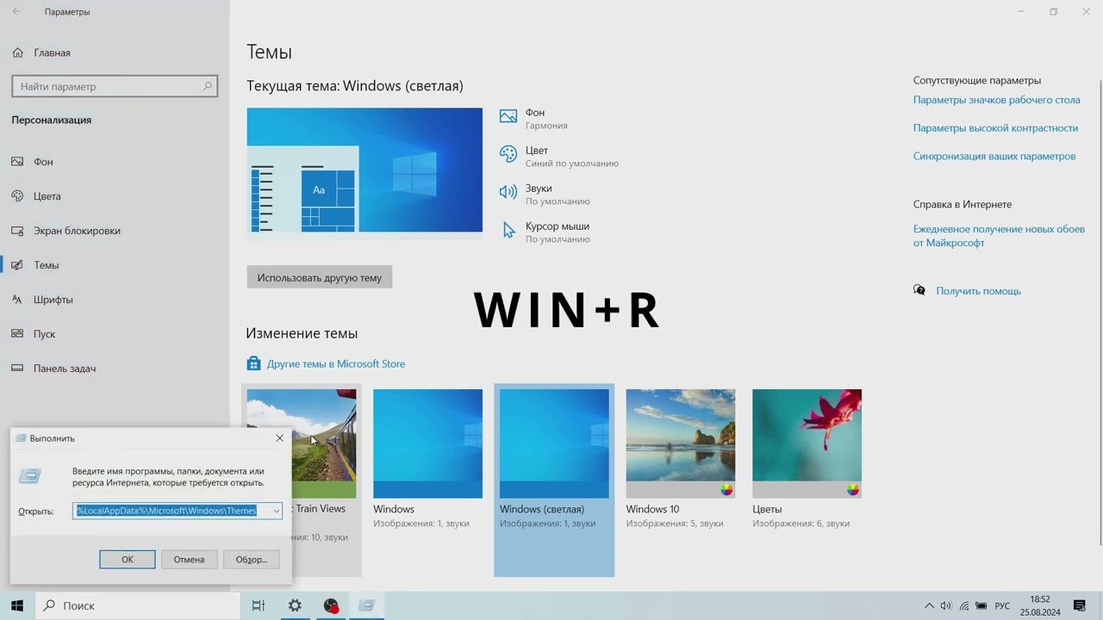Click the Run taskbar icon
The width and height of the screenshot is (1103, 620).
point(367,605)
